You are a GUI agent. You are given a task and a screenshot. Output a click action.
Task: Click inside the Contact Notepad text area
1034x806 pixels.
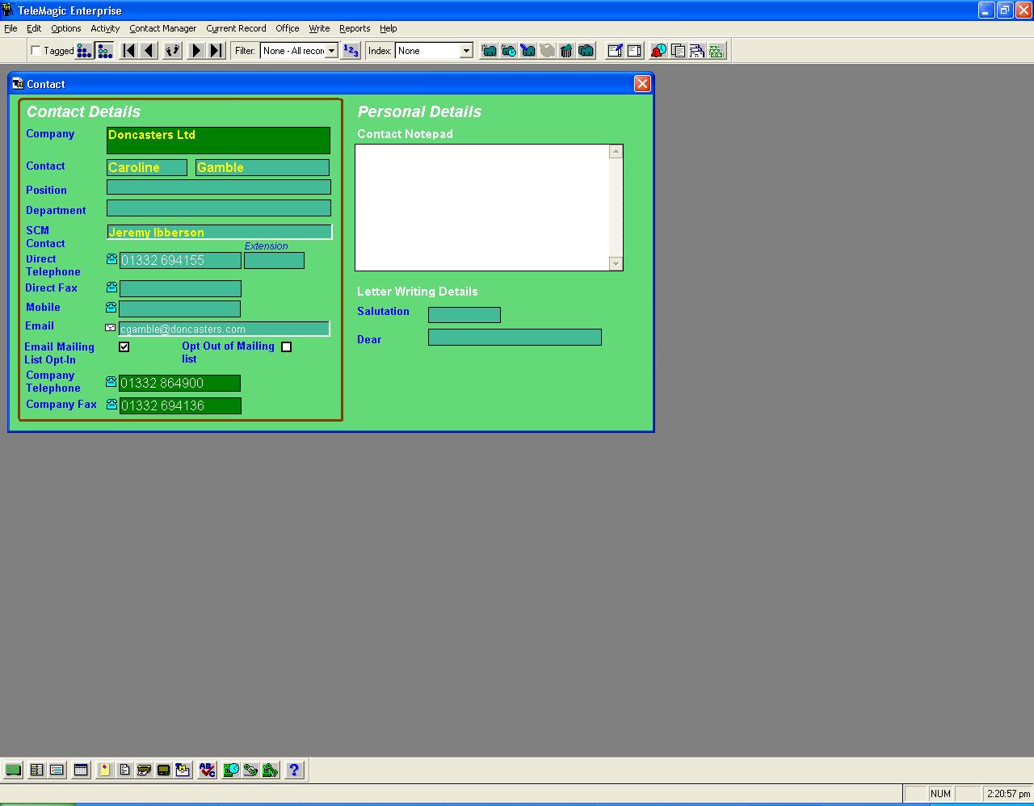(x=482, y=208)
